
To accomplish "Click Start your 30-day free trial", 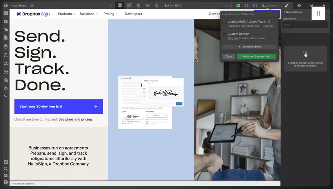I will tap(58, 107).
